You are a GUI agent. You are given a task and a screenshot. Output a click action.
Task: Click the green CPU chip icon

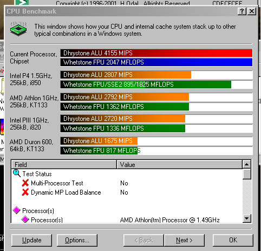pyautogui.click(x=18, y=29)
